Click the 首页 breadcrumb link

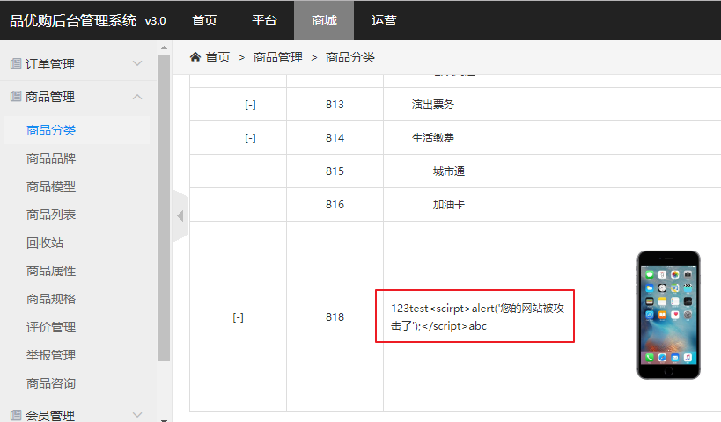[x=217, y=57]
